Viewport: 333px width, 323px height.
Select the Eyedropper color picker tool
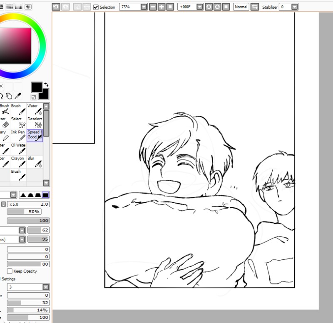18,96
